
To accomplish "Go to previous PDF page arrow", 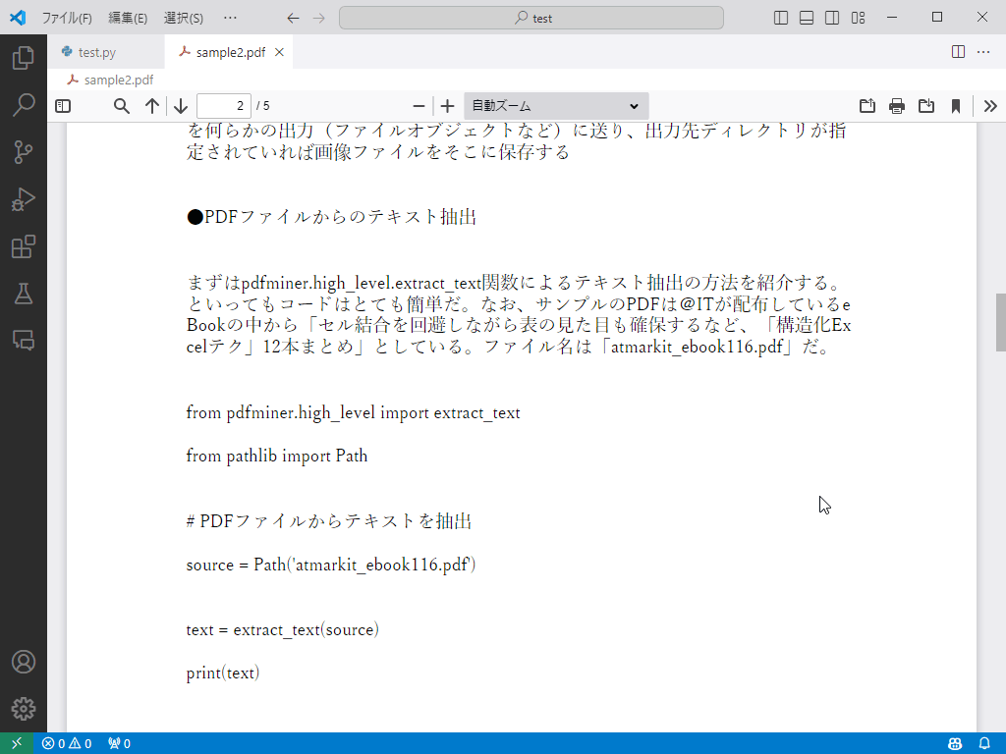I will coord(152,106).
